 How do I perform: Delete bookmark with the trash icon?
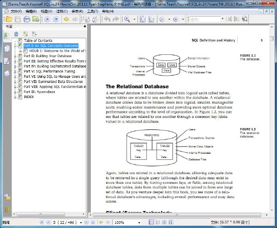pyautogui.click(x=16, y=34)
